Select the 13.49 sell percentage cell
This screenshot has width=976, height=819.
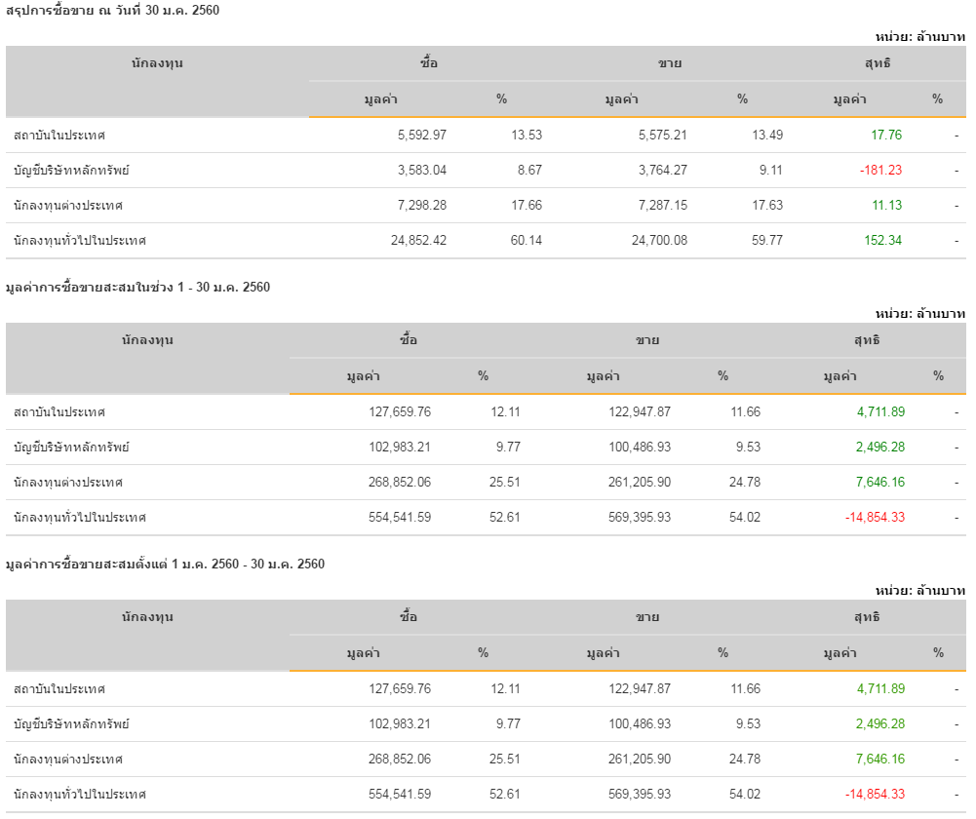(x=767, y=136)
